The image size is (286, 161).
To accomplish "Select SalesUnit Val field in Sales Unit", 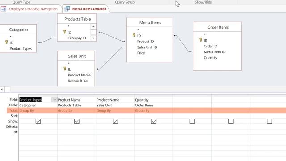I will click(78, 80).
